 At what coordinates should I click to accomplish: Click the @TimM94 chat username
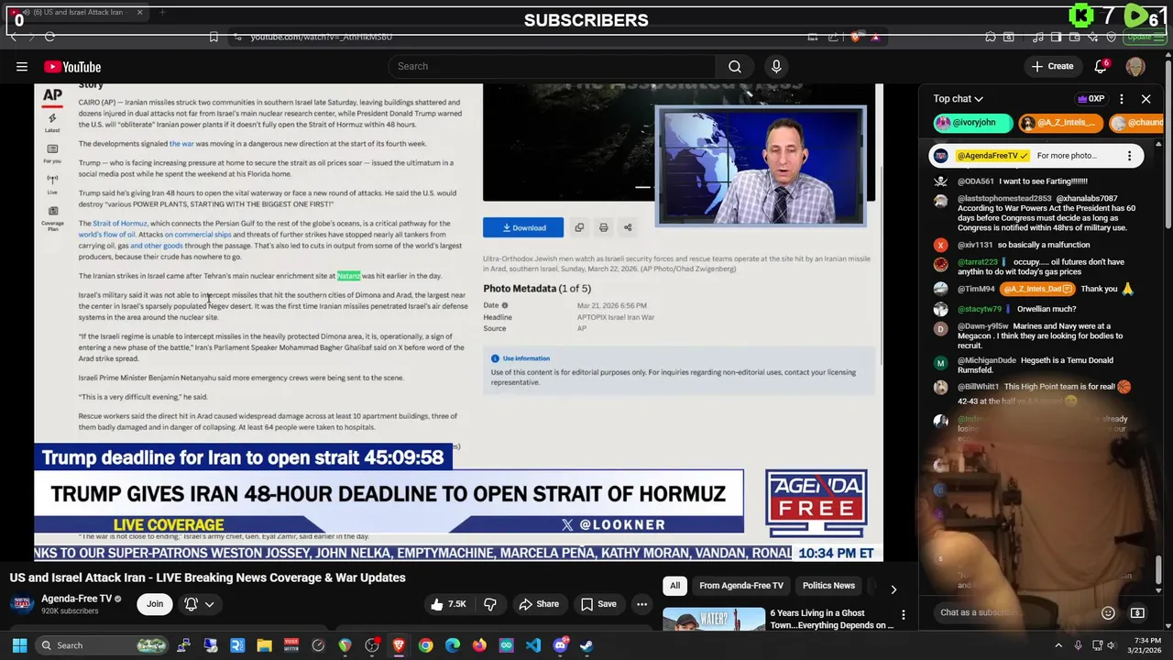(x=976, y=290)
